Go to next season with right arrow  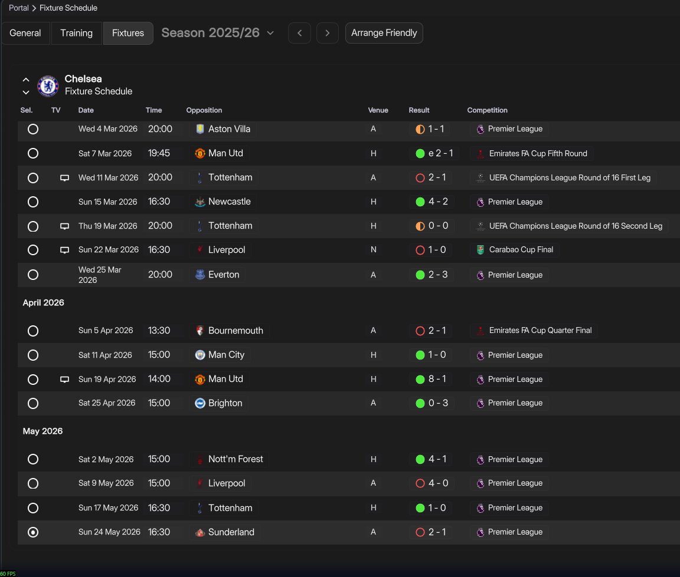(x=328, y=33)
